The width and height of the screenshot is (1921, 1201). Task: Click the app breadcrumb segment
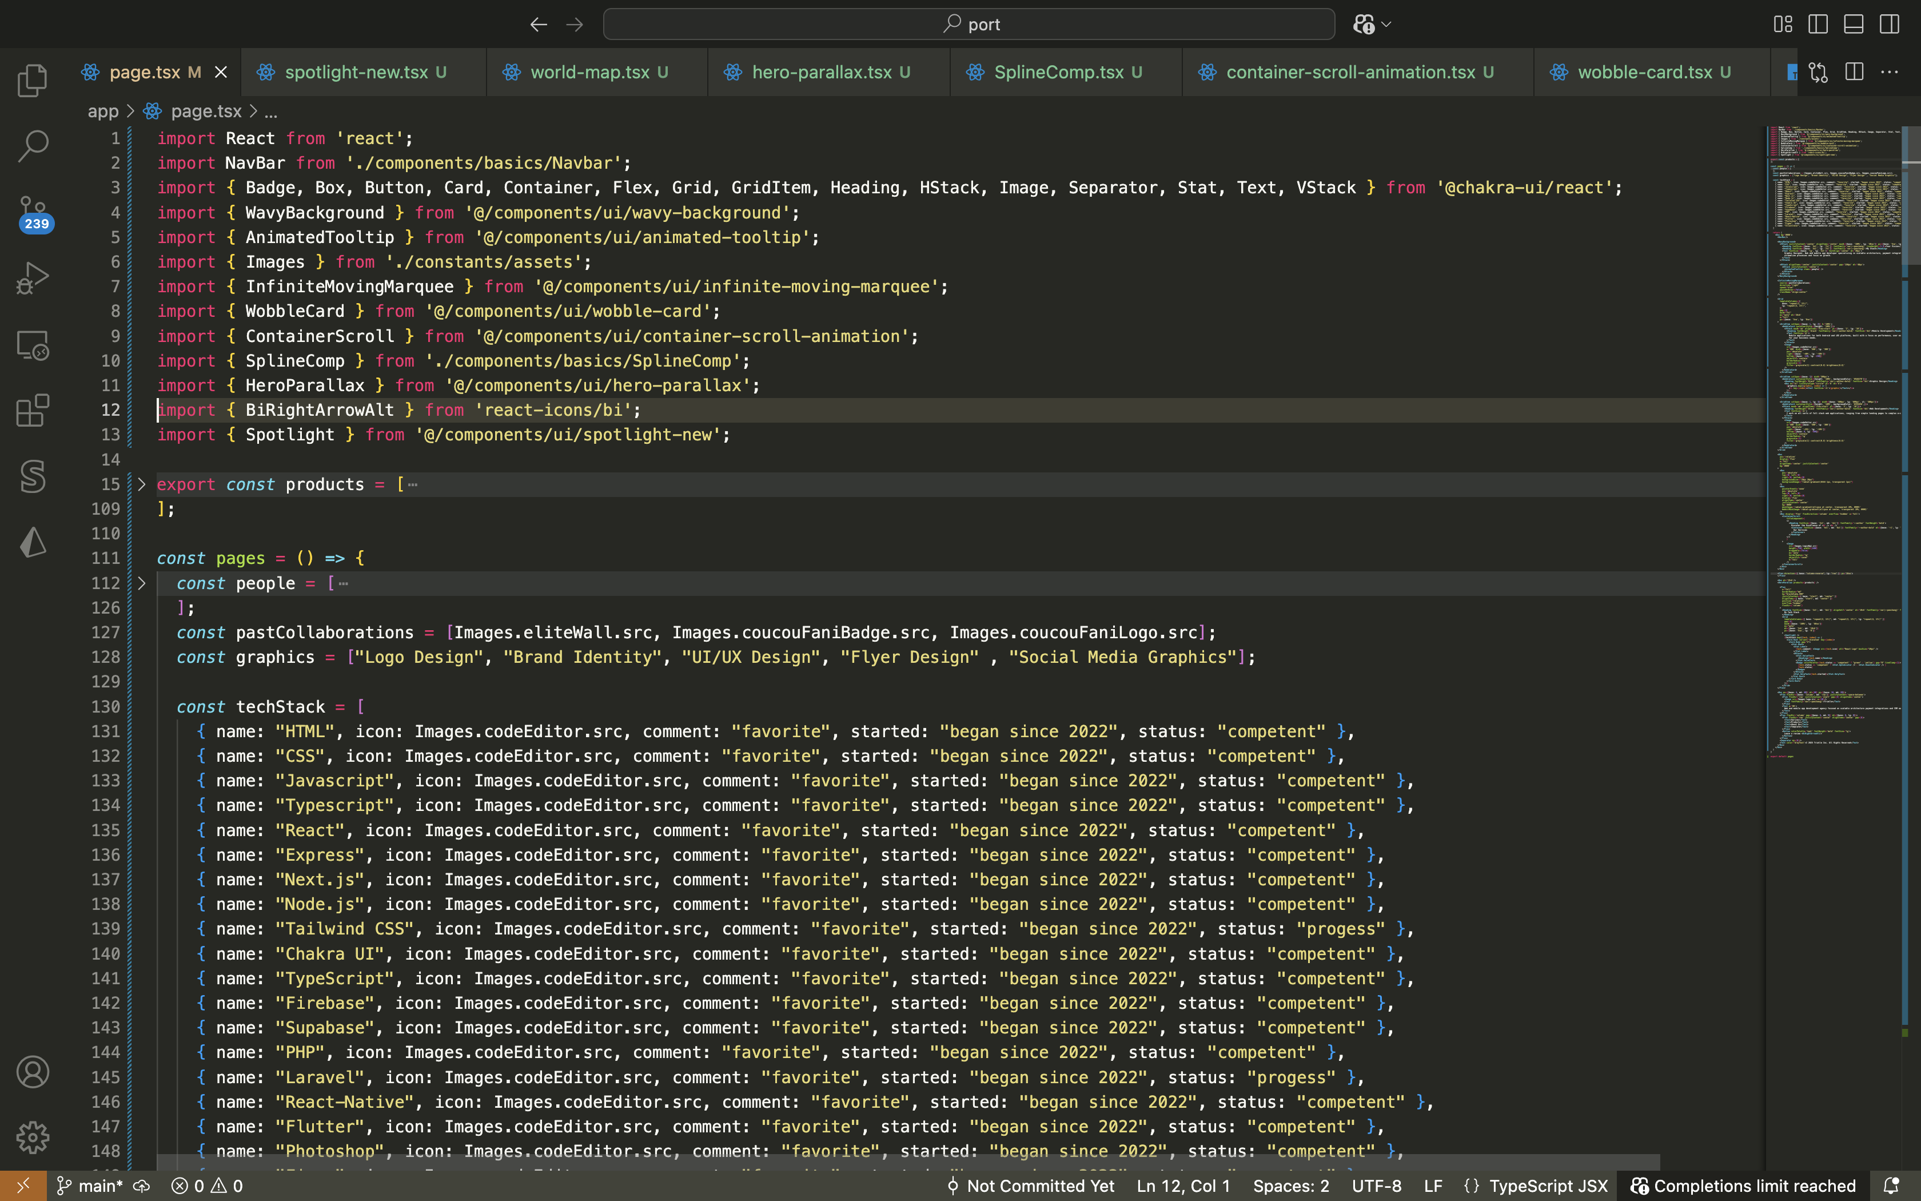[x=103, y=111]
